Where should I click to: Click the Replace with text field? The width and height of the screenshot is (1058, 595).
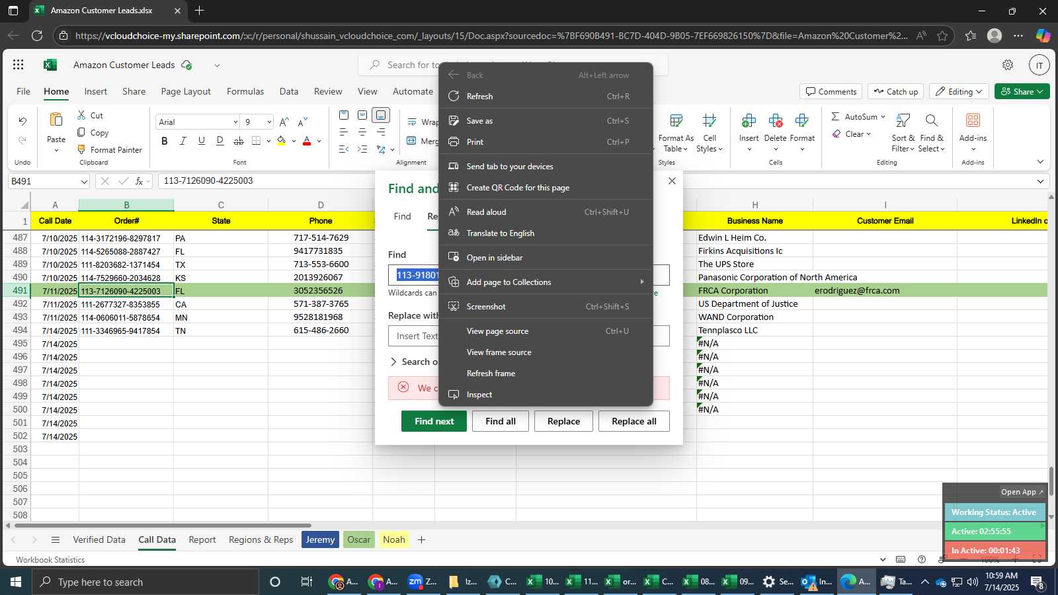click(529, 336)
